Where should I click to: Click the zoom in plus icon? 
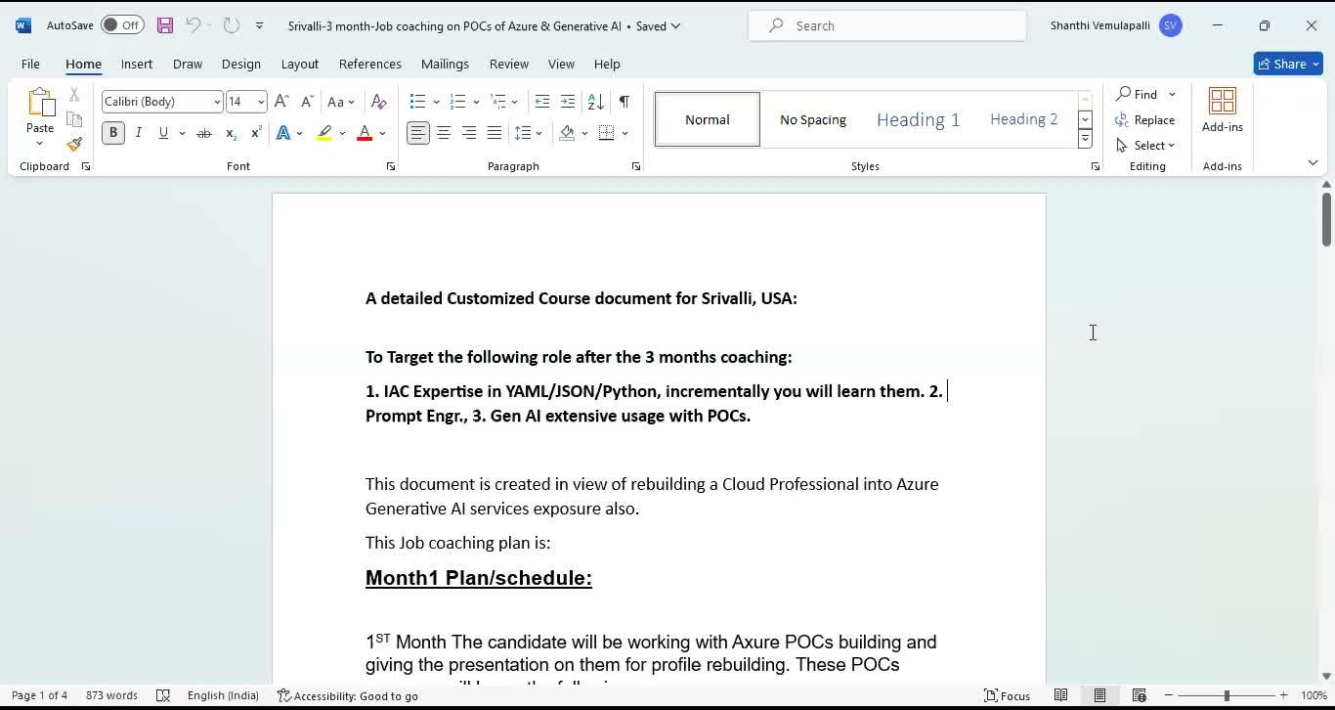(1284, 695)
